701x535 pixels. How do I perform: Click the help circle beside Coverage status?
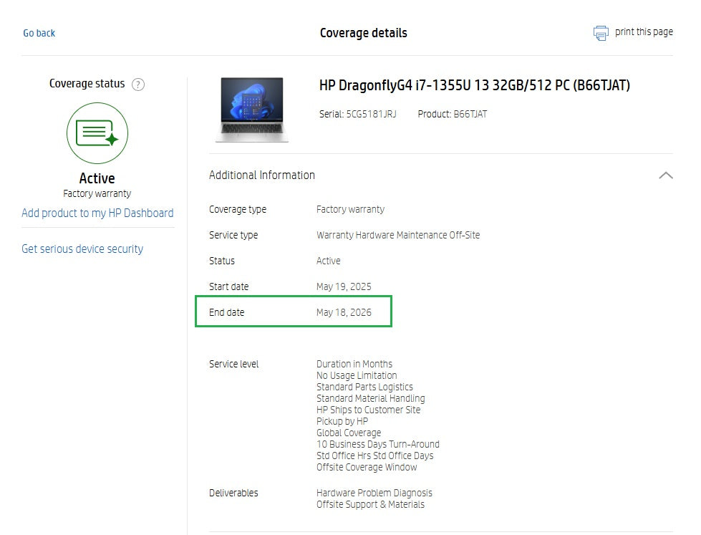pos(137,84)
